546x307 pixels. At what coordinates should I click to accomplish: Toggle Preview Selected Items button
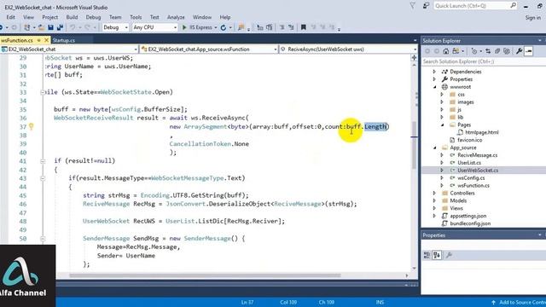click(x=529, y=51)
